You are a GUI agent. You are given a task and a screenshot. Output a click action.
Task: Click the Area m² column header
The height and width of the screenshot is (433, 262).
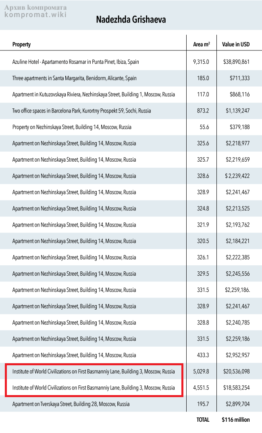pos(201,44)
